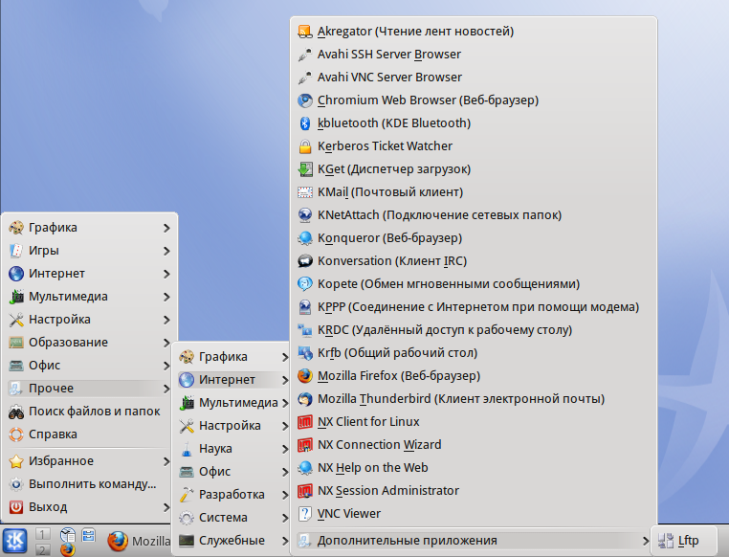The image size is (729, 557).
Task: Open Служебные in the Прочее submenu
Action: 232,541
